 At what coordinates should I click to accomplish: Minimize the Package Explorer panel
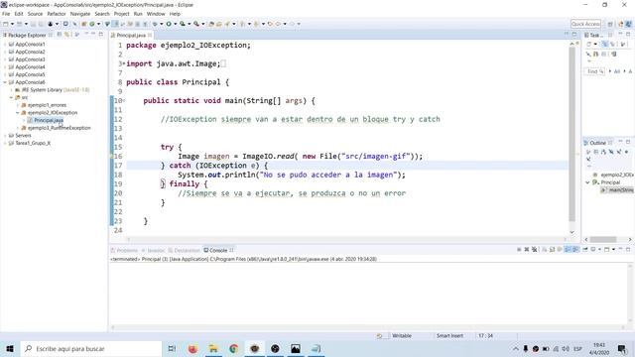[93, 35]
